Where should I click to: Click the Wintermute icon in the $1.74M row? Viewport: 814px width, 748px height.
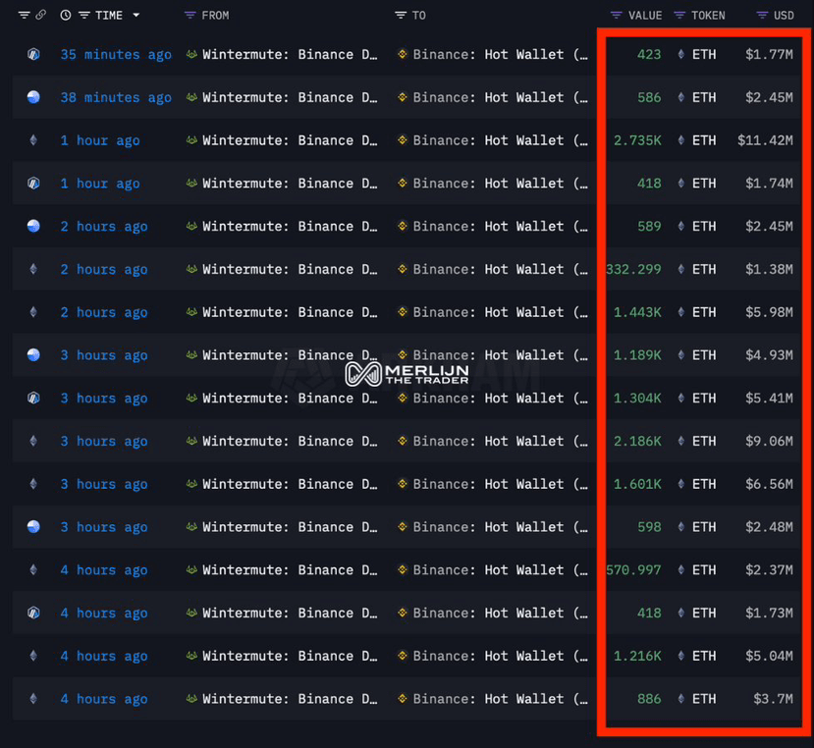[191, 184]
